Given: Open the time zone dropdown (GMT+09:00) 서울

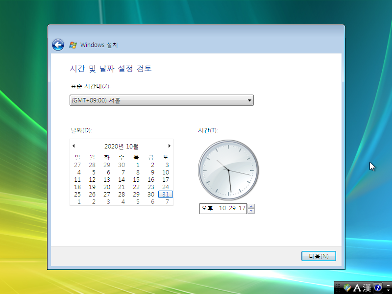Looking at the screenshot, I should click(162, 100).
